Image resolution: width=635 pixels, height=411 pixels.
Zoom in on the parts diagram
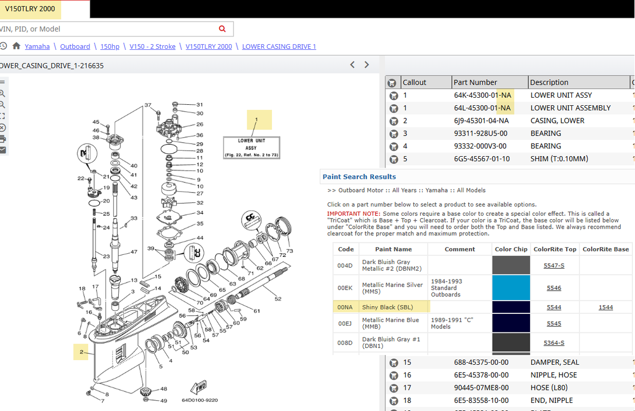click(x=2, y=94)
